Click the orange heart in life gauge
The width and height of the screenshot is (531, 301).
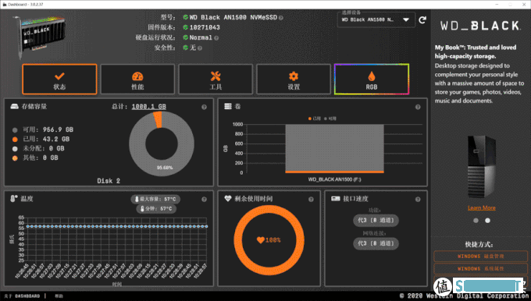pyautogui.click(x=260, y=240)
